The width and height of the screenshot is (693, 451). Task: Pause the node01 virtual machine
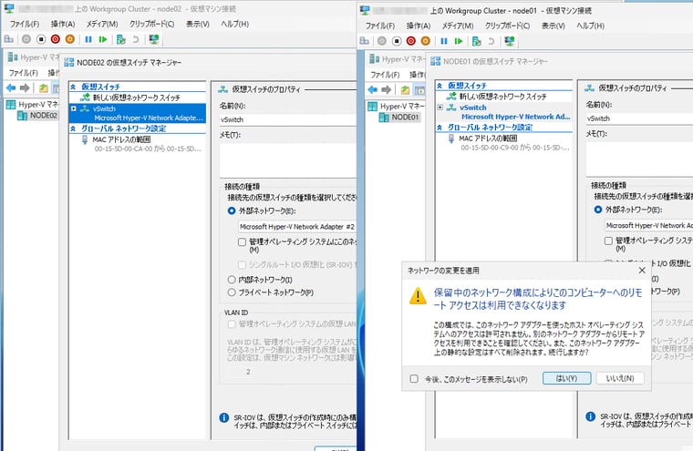click(x=444, y=41)
